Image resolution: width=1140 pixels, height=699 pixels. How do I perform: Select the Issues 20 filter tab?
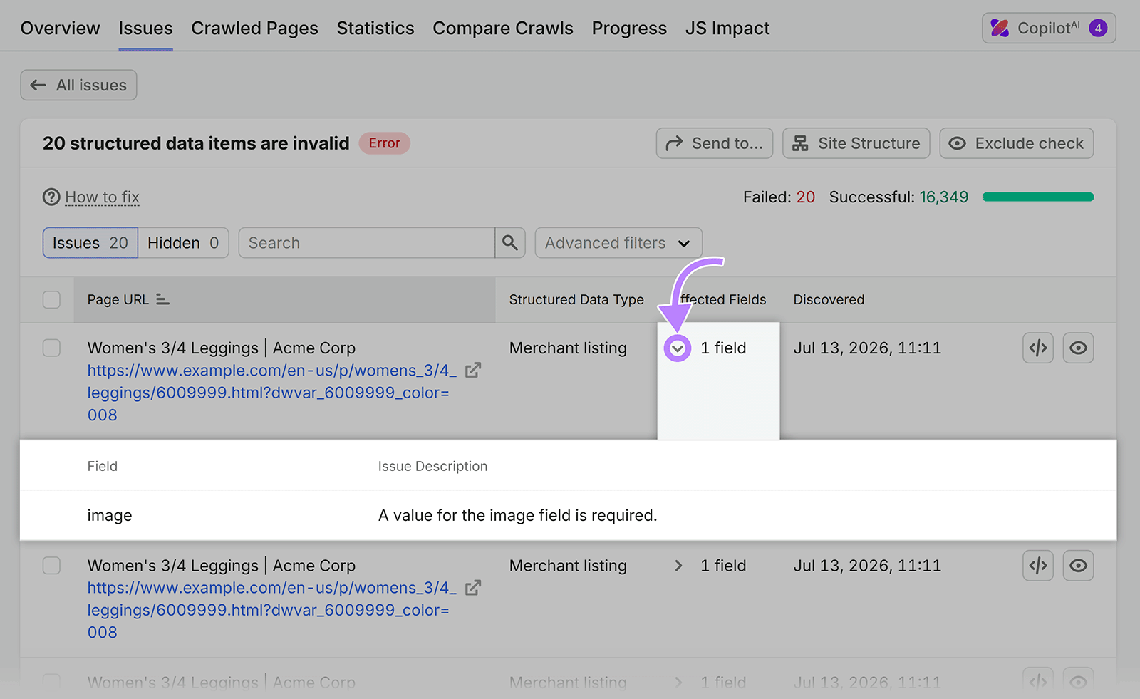point(90,243)
